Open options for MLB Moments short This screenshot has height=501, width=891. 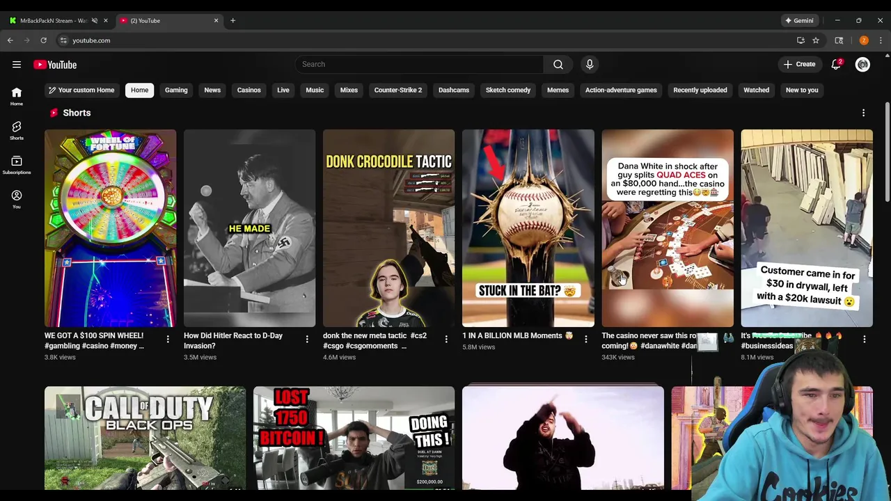(x=585, y=340)
